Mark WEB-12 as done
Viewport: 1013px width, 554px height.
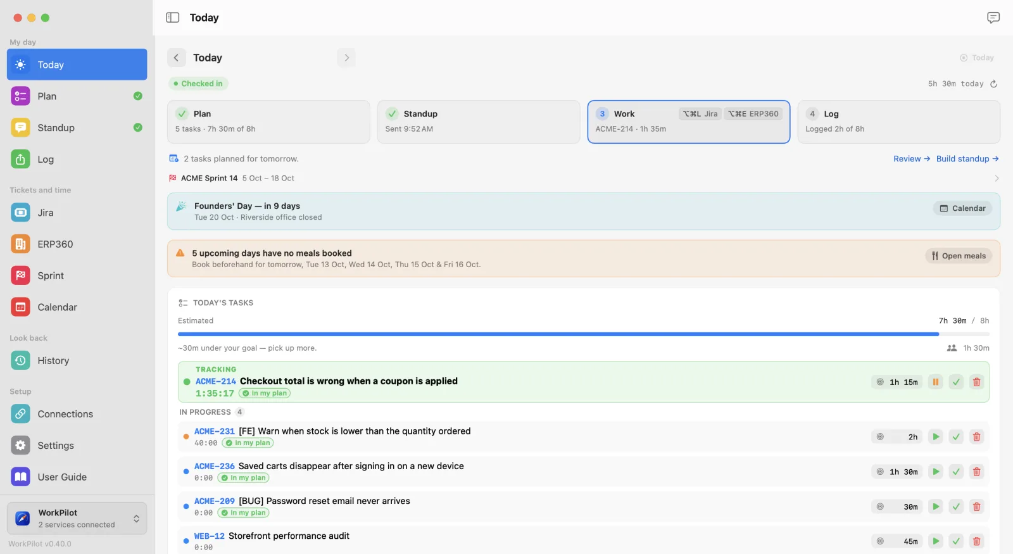click(956, 541)
